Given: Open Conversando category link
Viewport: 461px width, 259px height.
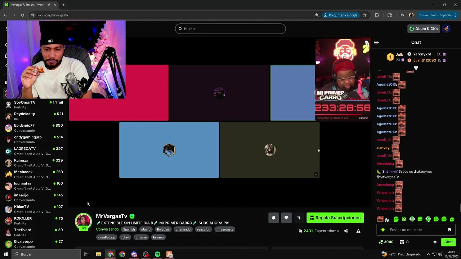Looking at the screenshot, I should (x=107, y=230).
